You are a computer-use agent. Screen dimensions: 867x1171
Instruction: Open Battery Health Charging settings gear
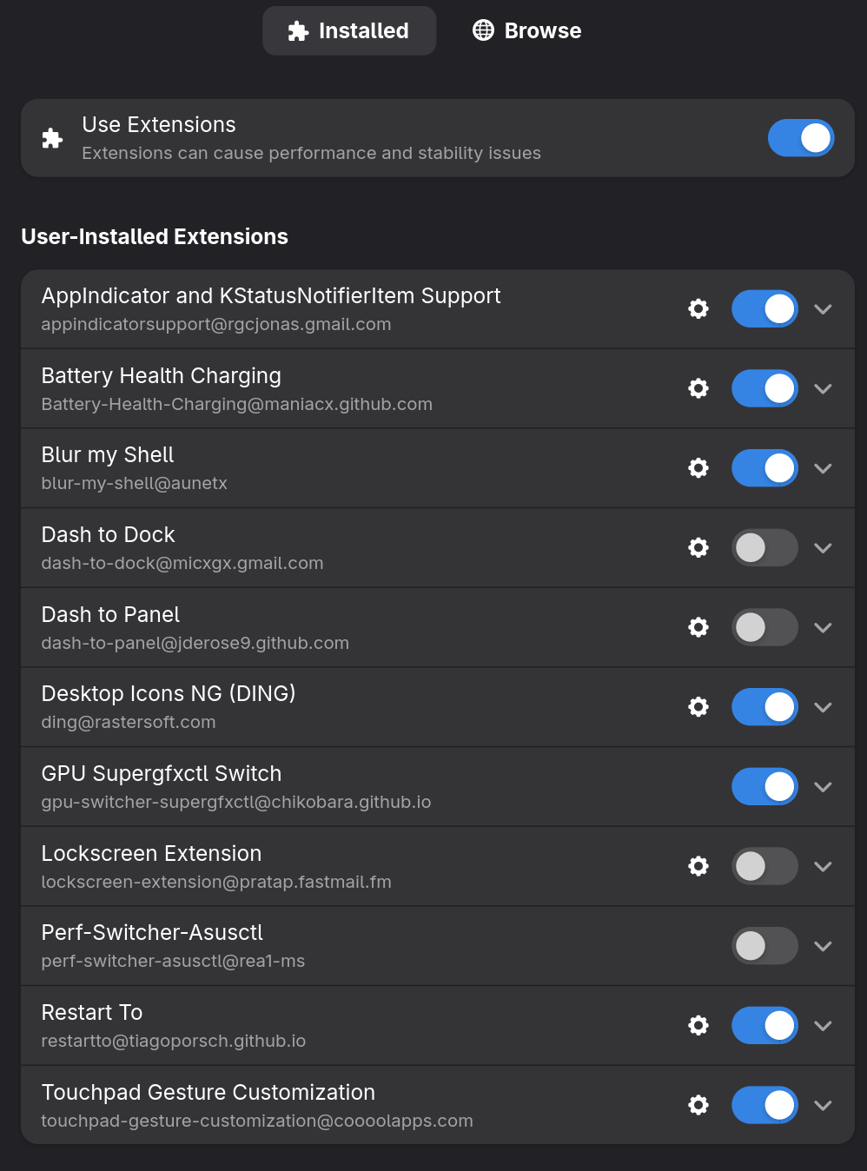[x=698, y=388]
